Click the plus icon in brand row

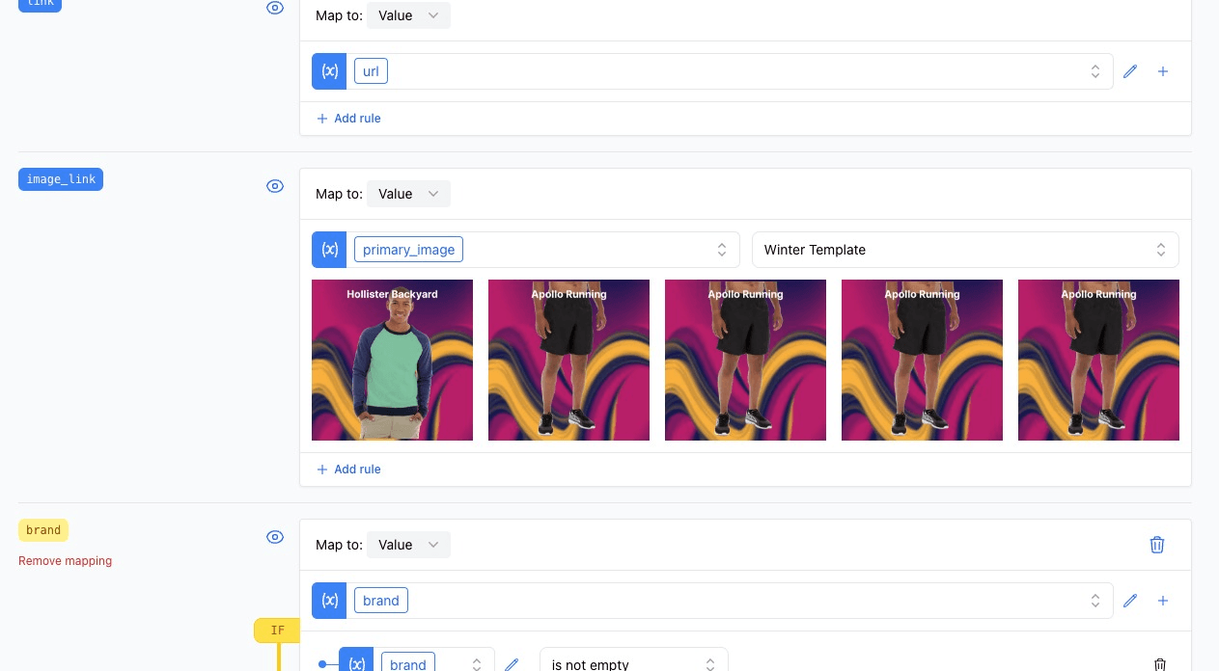(x=1163, y=601)
